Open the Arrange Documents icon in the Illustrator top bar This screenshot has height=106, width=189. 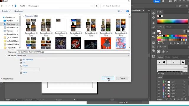170,1
